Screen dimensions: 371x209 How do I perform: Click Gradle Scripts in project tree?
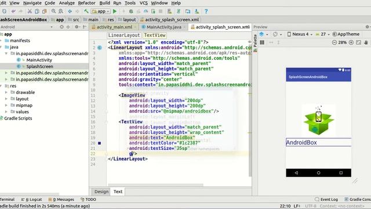[x=18, y=118]
